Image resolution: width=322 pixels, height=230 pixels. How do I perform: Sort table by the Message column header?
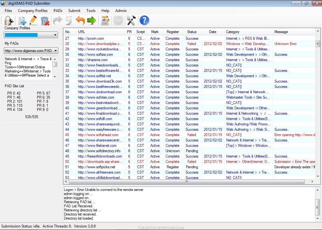pyautogui.click(x=294, y=32)
